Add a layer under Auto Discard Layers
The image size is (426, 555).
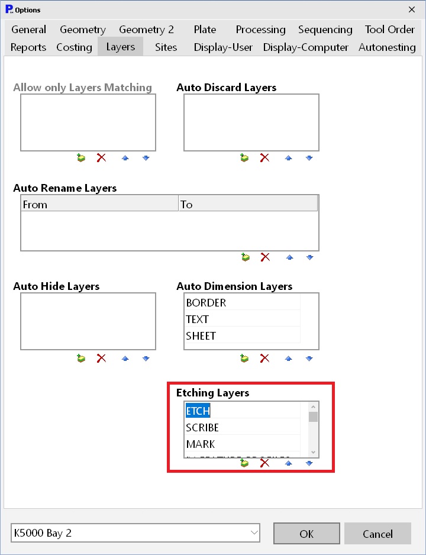tap(244, 158)
